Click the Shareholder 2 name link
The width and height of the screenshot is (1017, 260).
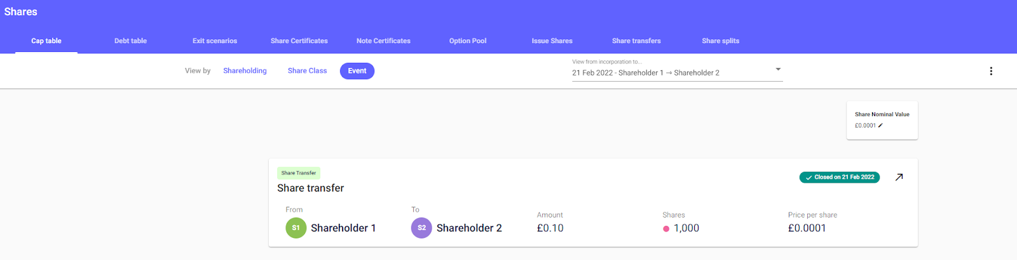tap(469, 228)
